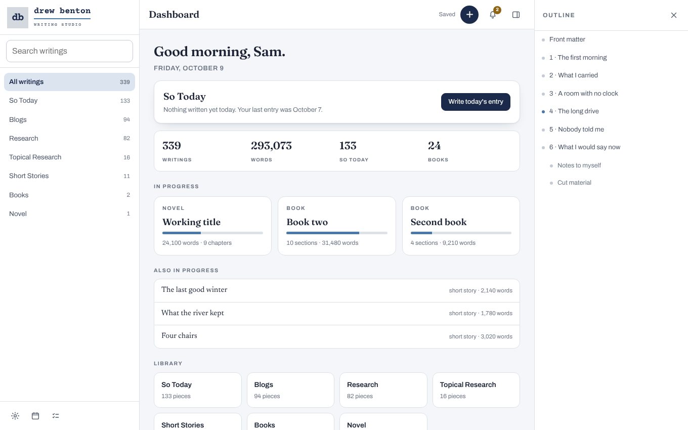Open Short Stories in the sidebar
The width and height of the screenshot is (688, 430).
69,176
